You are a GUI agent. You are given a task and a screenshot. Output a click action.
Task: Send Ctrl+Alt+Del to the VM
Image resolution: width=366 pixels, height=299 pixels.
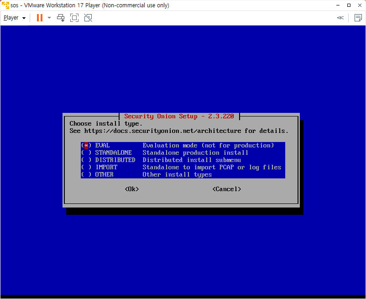[x=61, y=18]
